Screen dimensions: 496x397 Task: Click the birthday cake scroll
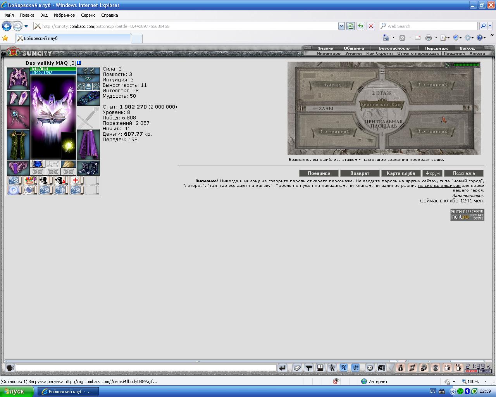pos(30,180)
